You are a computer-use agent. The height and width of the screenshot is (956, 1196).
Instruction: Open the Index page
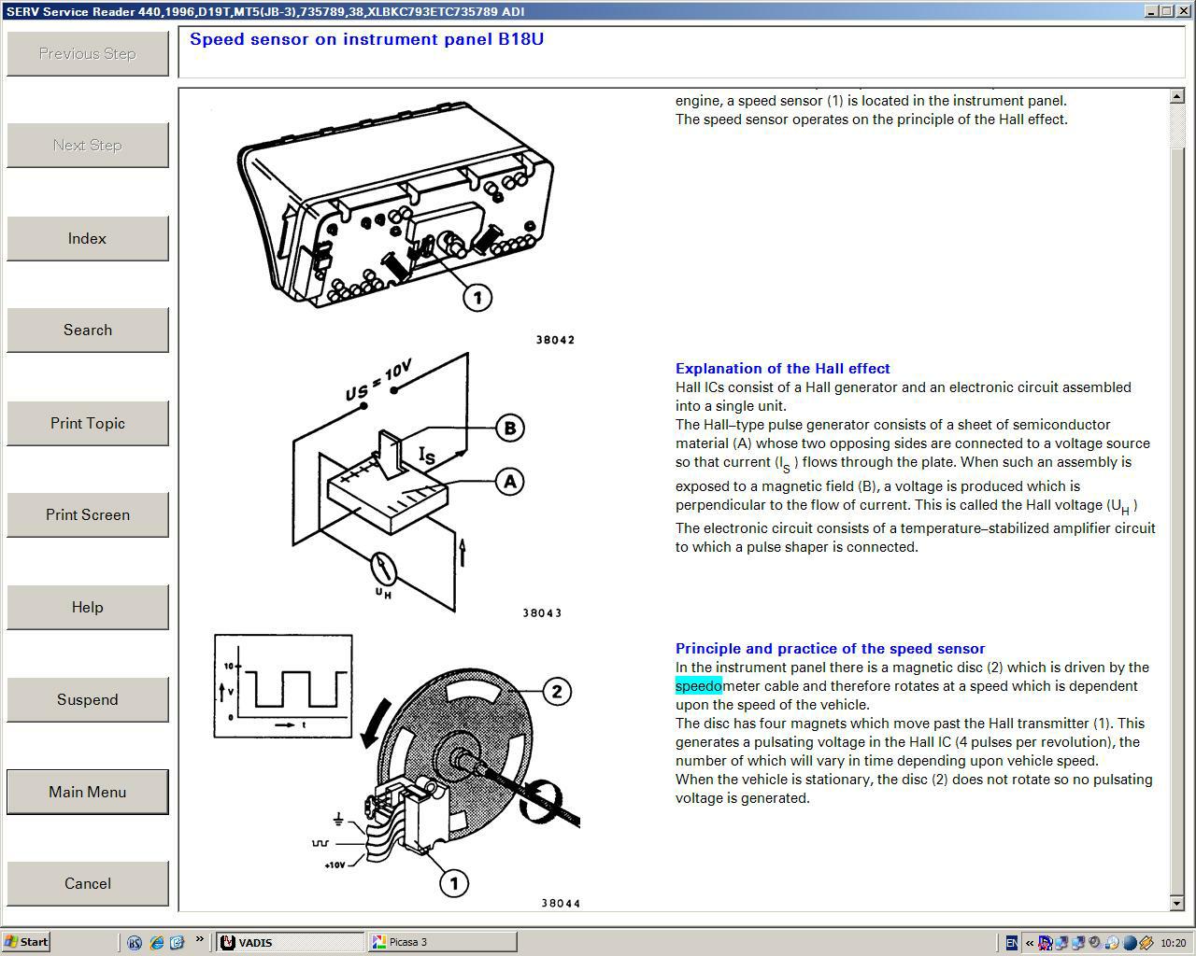coord(87,239)
